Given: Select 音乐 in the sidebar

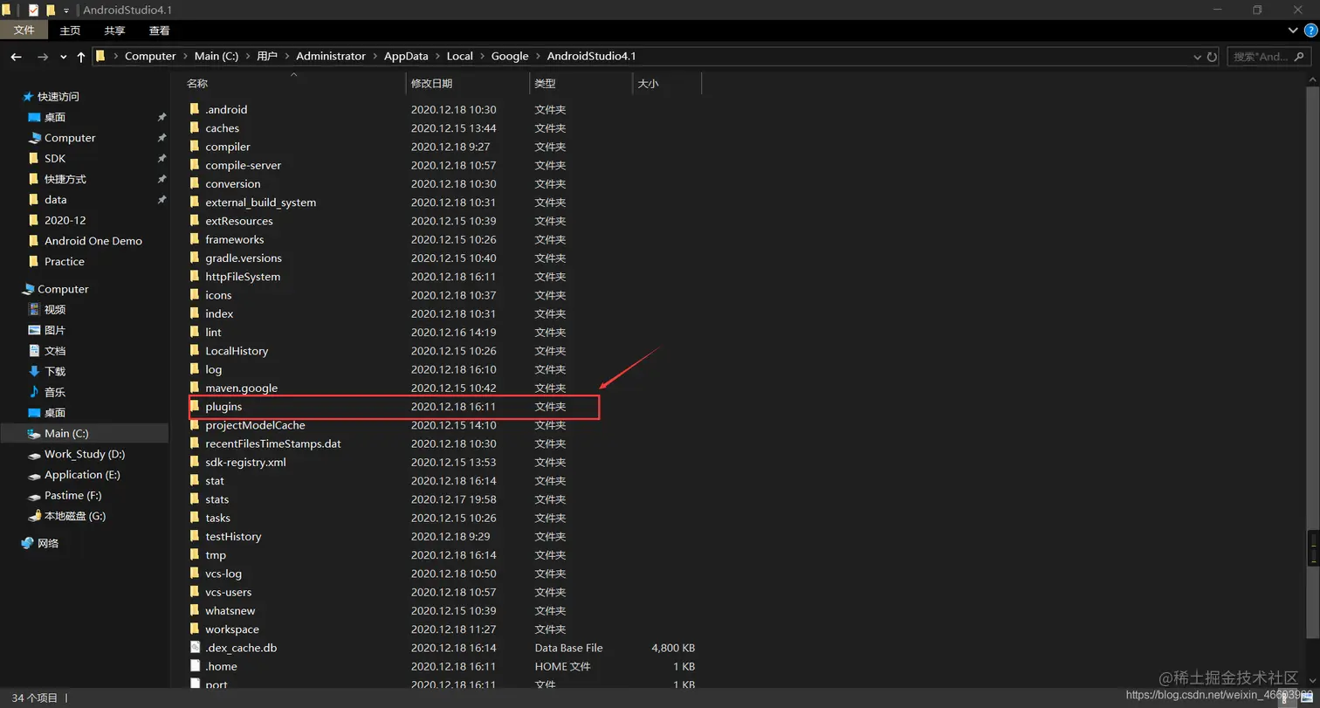Looking at the screenshot, I should (55, 392).
